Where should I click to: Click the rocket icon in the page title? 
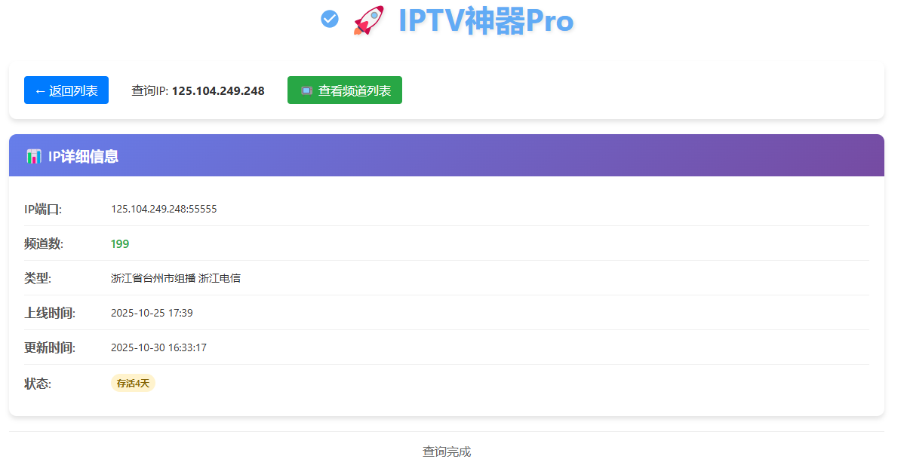coord(367,21)
